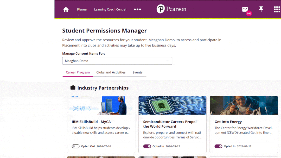Open Learning Coach Central link

(x=110, y=9)
